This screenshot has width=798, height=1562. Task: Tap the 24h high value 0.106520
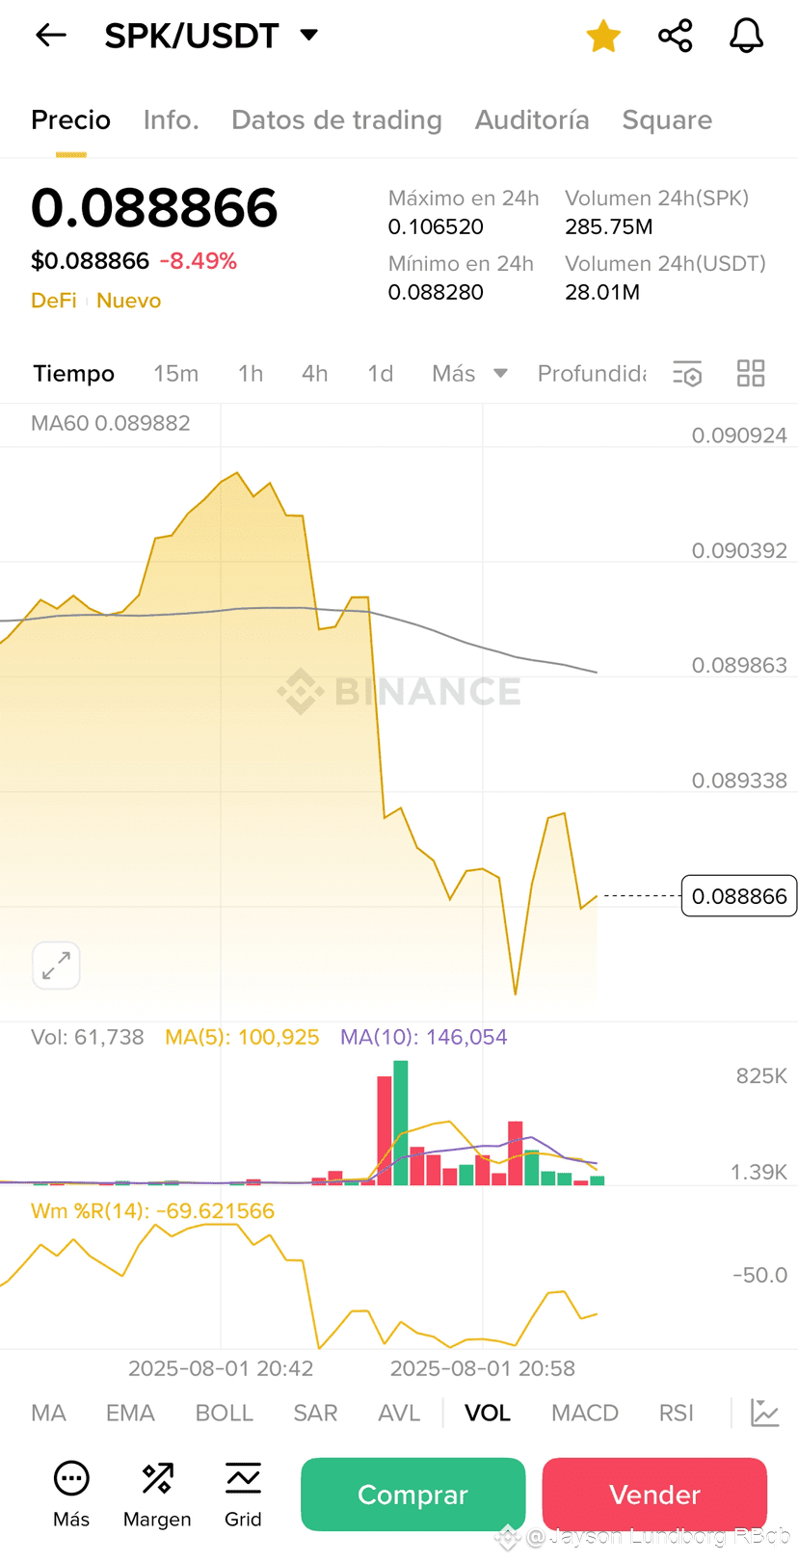(436, 226)
